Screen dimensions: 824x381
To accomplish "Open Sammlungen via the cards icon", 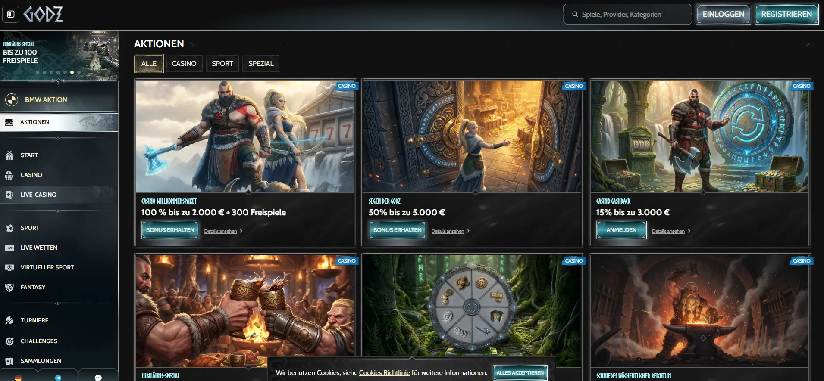I will [9, 361].
